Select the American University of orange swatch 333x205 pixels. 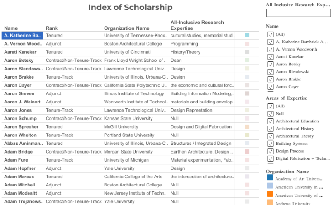point(270,194)
